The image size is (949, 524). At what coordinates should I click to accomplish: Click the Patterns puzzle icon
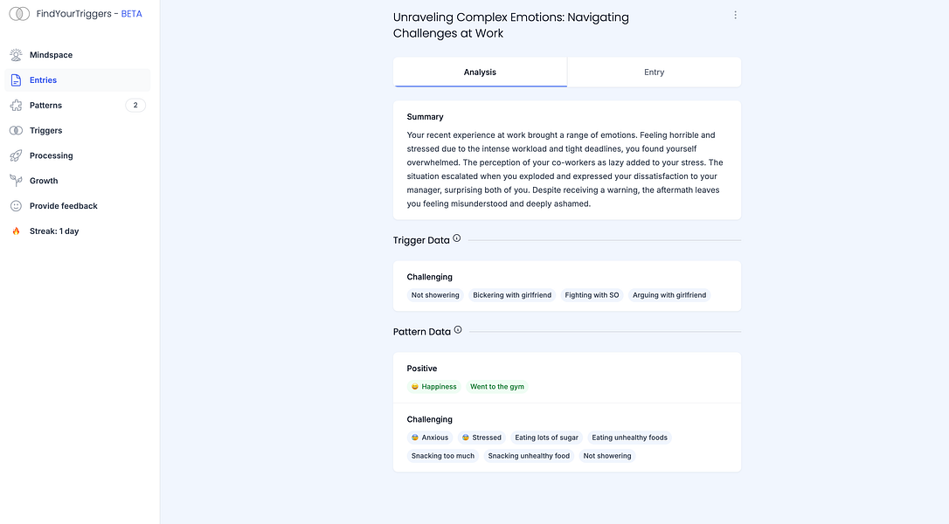click(x=16, y=106)
